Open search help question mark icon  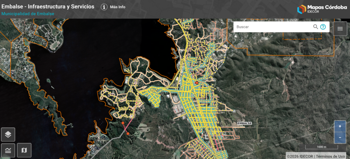[x=323, y=27]
